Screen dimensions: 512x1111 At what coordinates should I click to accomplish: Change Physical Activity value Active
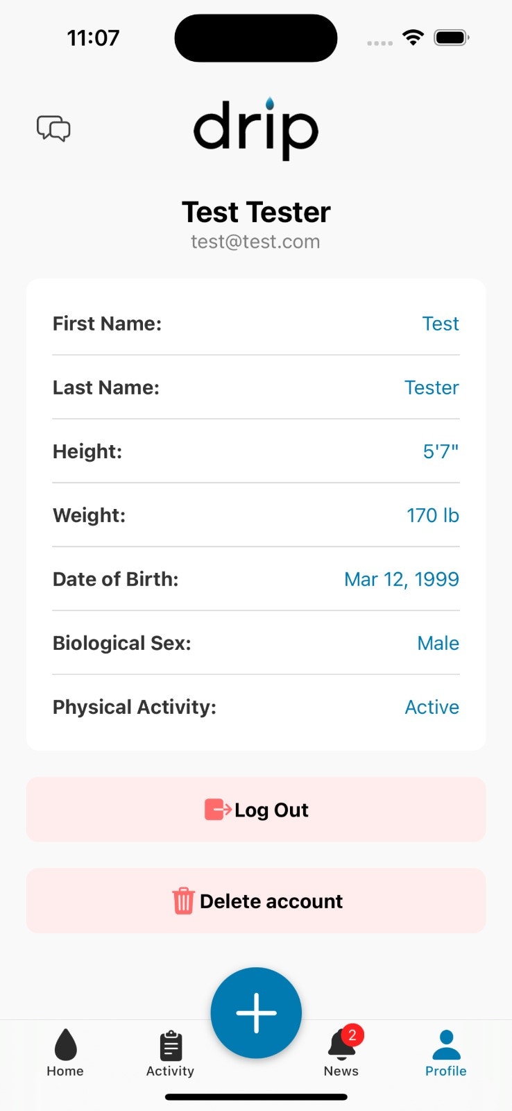coord(432,707)
